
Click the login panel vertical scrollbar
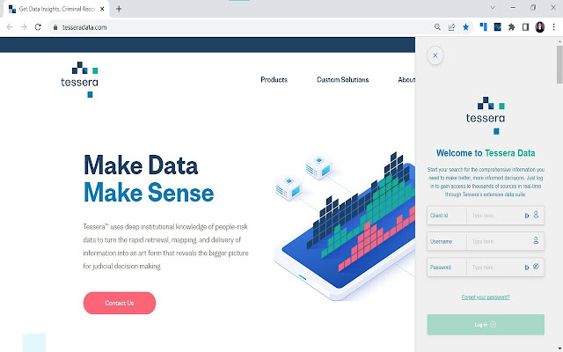pos(559,64)
